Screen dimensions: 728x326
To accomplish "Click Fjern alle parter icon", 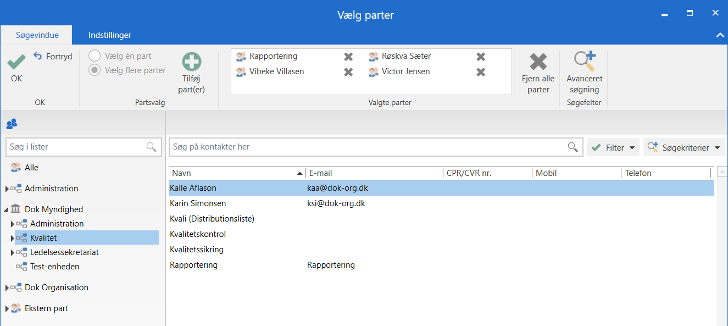I will pos(538,62).
